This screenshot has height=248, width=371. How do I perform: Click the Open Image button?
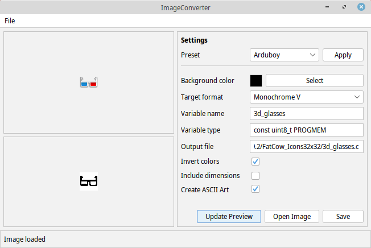(x=292, y=217)
